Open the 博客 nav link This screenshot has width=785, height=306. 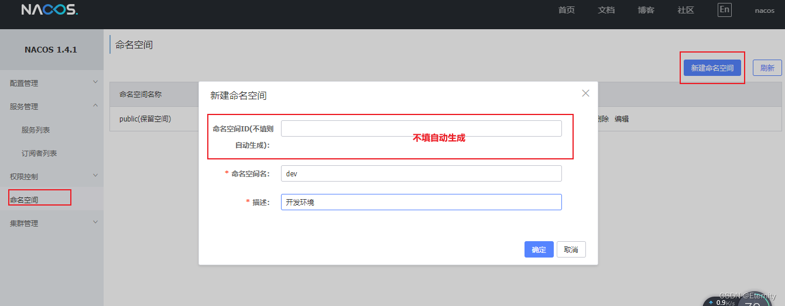[646, 10]
